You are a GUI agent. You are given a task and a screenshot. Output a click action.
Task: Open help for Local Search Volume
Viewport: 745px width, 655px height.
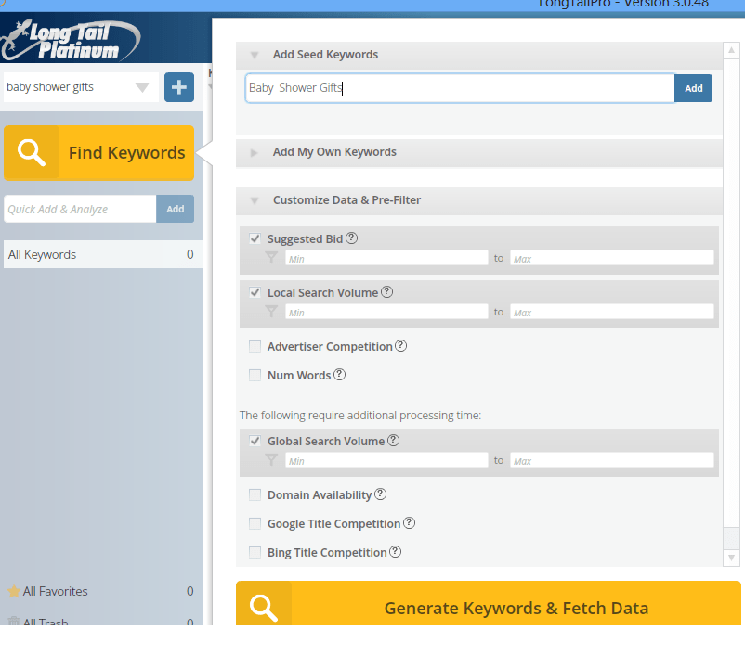[387, 292]
